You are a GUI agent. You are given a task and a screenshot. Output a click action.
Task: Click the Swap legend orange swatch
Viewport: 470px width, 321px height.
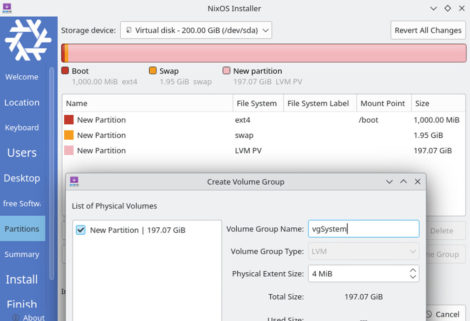coord(153,71)
